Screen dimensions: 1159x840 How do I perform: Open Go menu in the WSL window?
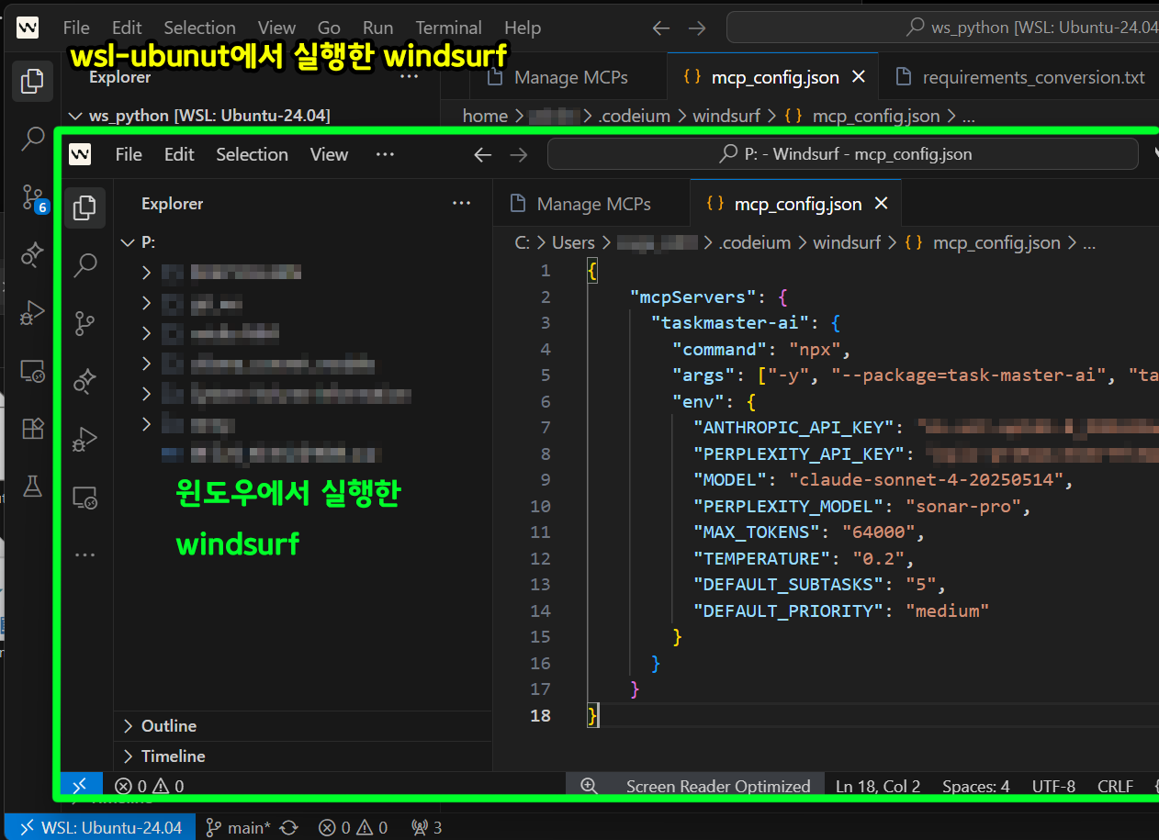(329, 28)
